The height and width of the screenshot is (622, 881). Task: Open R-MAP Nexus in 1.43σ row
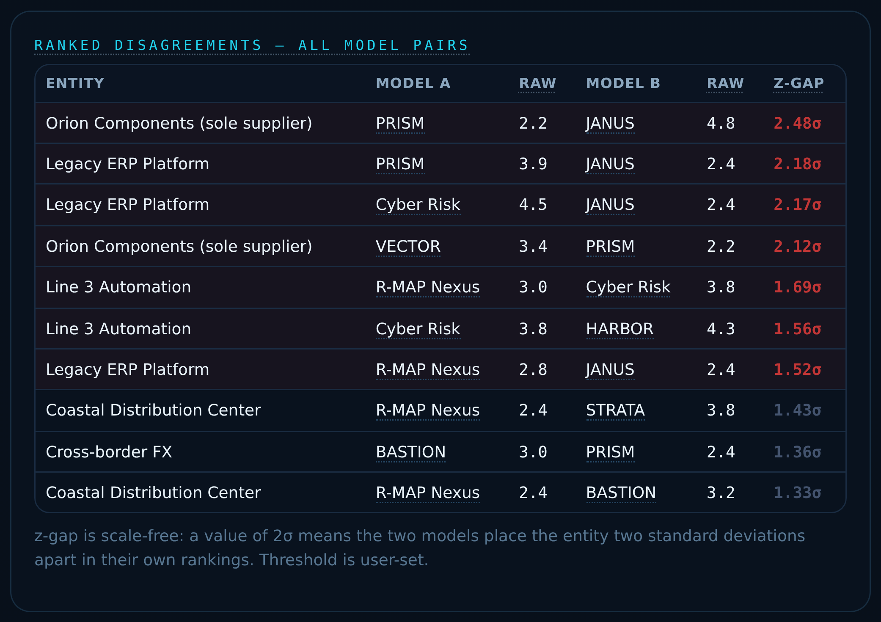point(427,410)
